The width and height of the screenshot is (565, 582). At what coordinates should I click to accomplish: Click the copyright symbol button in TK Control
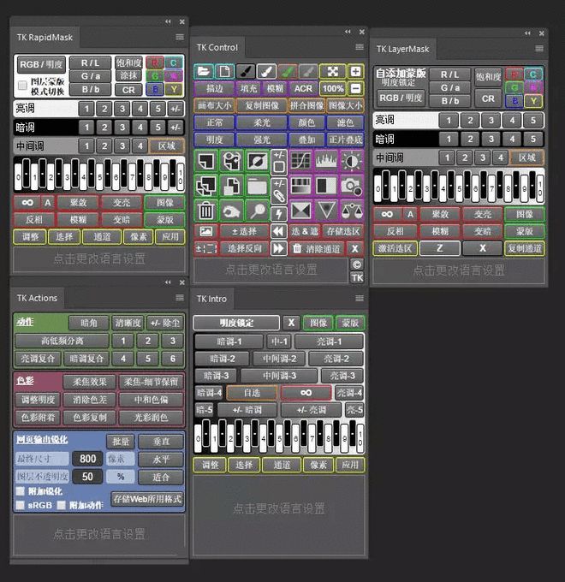pos(357,264)
